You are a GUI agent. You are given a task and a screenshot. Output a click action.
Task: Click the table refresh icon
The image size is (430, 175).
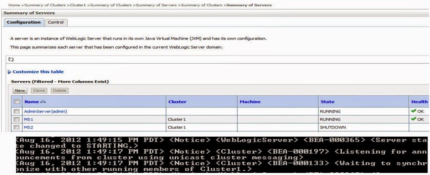(11, 59)
